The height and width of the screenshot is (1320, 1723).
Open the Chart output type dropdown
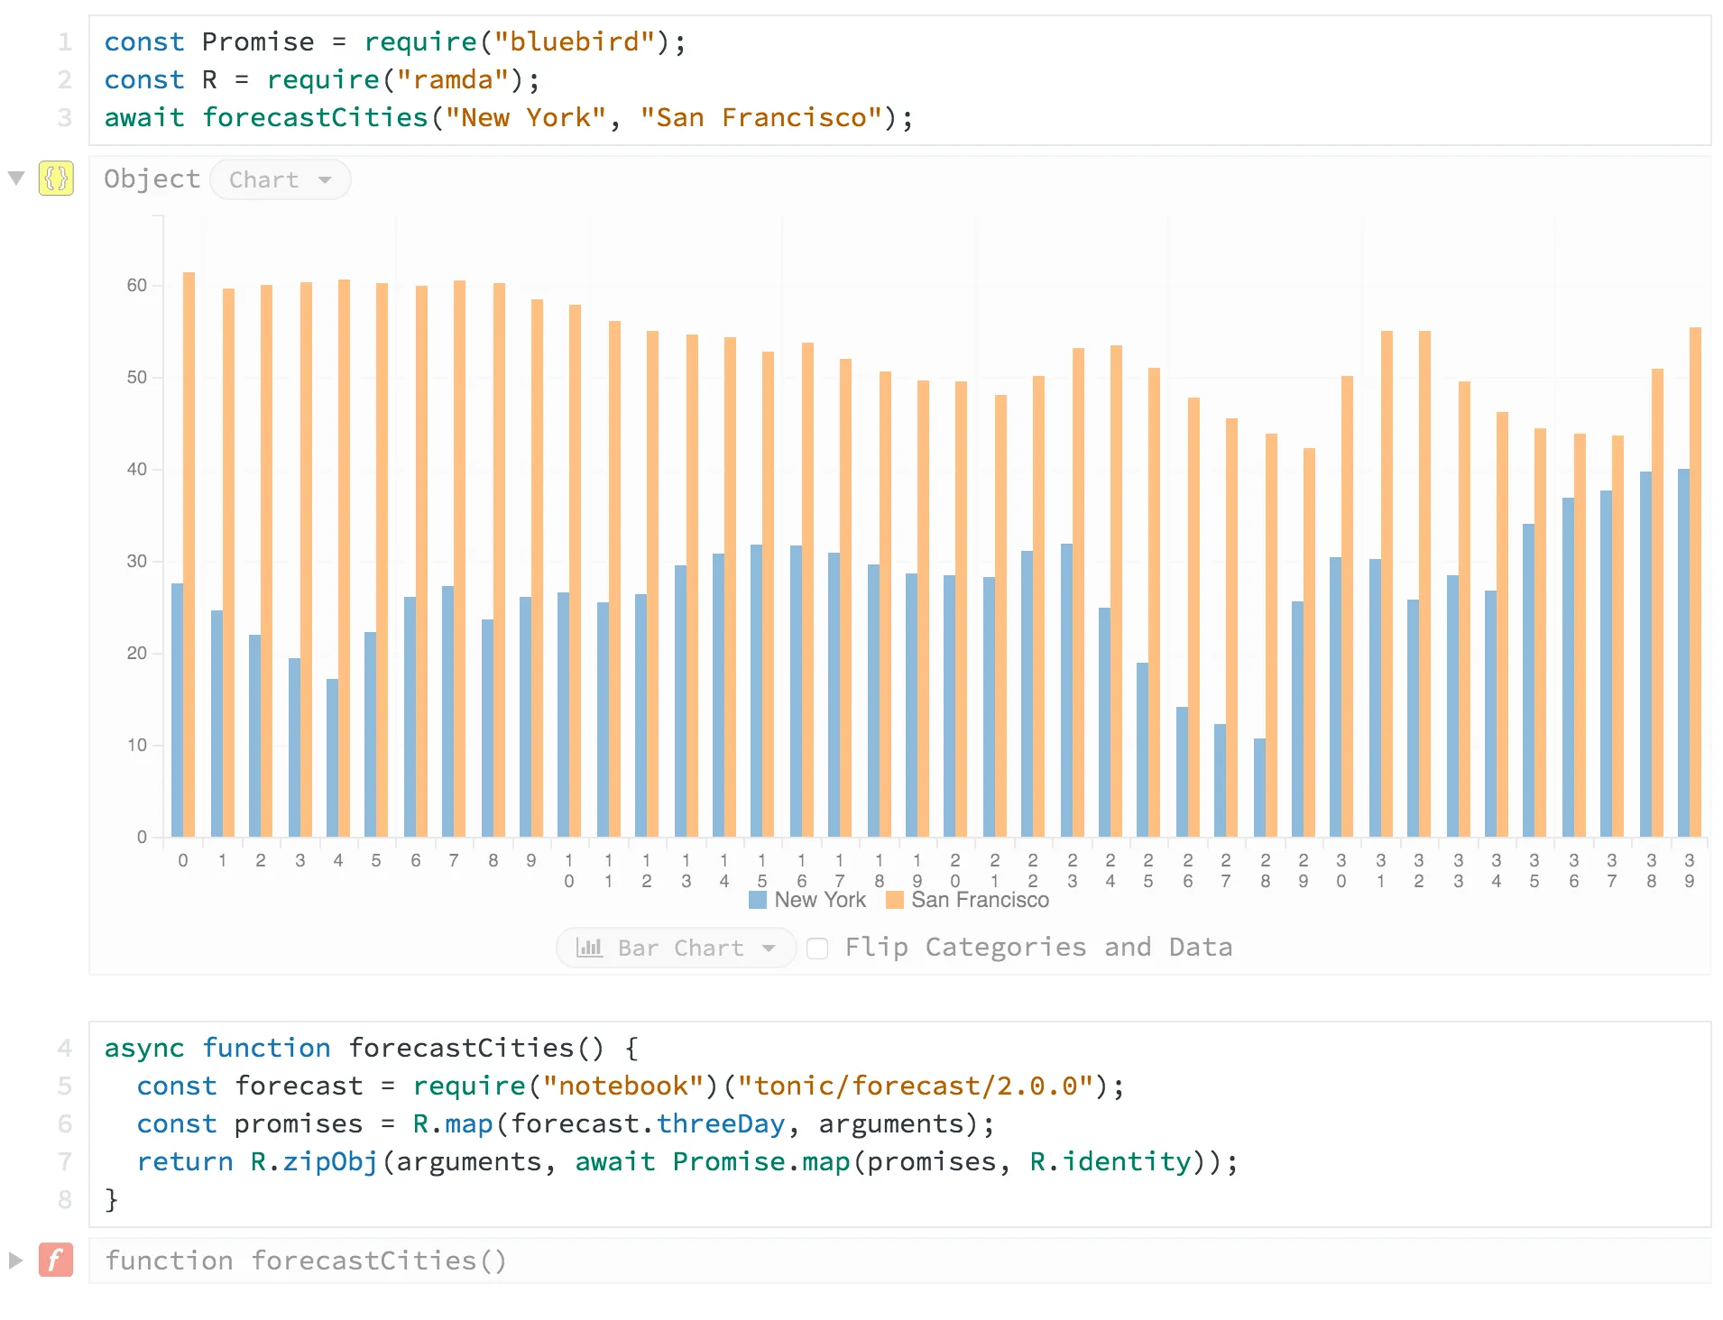pyautogui.click(x=280, y=179)
